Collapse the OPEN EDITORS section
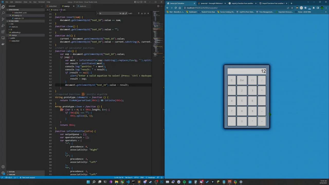Screen dimensions: 329x185 (x=14, y=10)
